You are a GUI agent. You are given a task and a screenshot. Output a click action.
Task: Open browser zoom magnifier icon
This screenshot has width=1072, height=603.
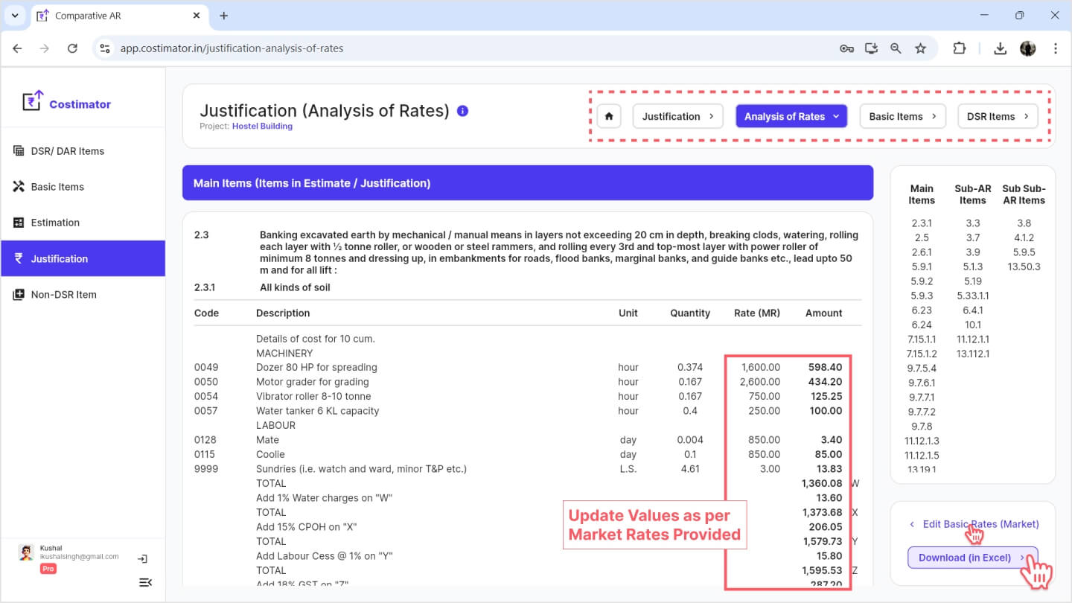tap(896, 48)
